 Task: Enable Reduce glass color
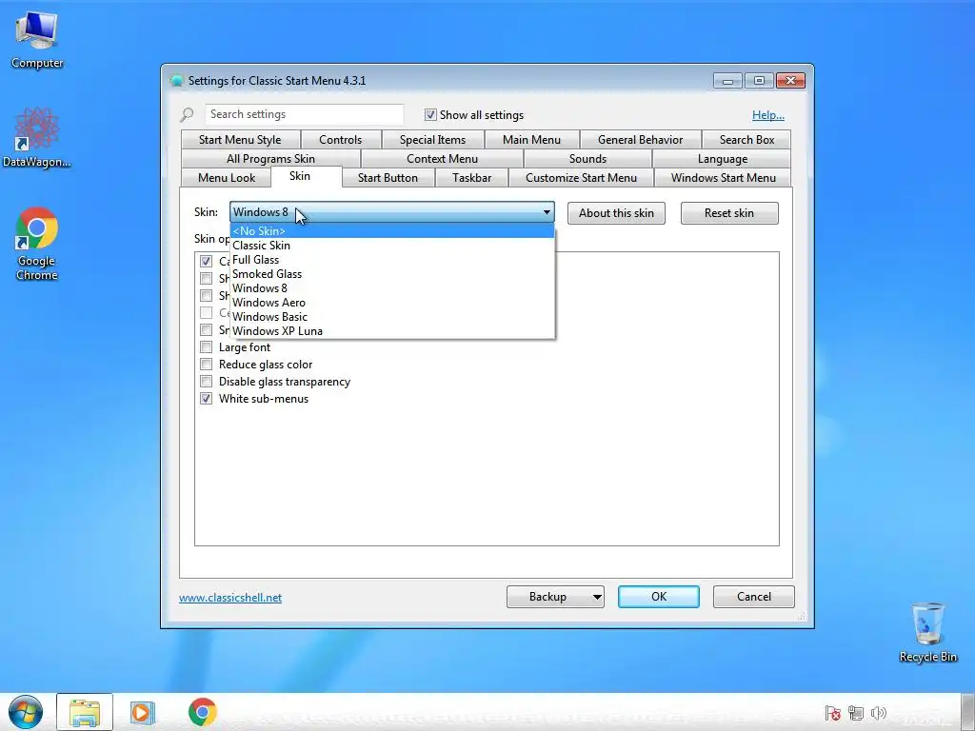tap(206, 365)
